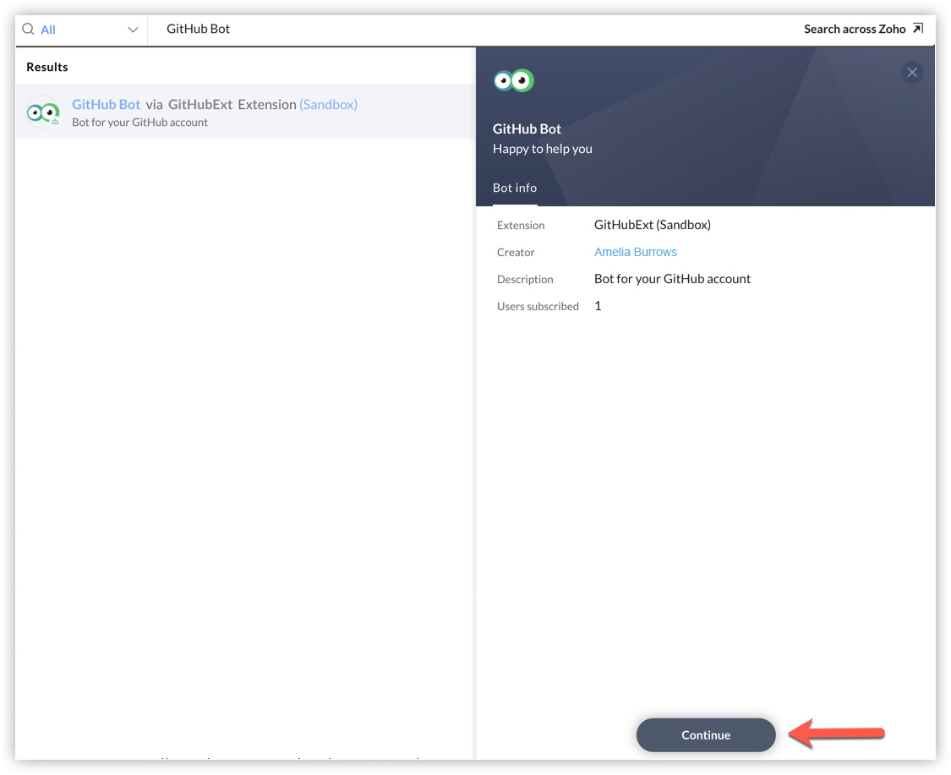Image resolution: width=951 pixels, height=775 pixels.
Task: Switch to the Bot info tab
Action: tap(515, 188)
